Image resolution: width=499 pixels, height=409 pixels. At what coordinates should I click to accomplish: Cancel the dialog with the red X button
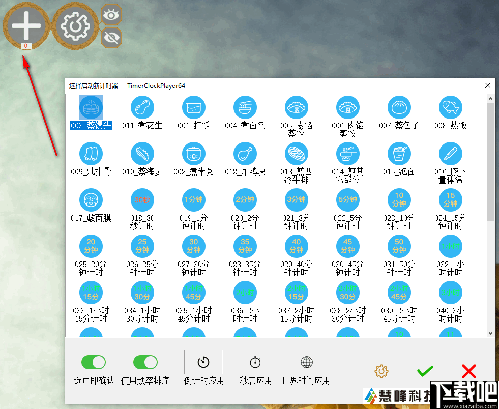468,372
